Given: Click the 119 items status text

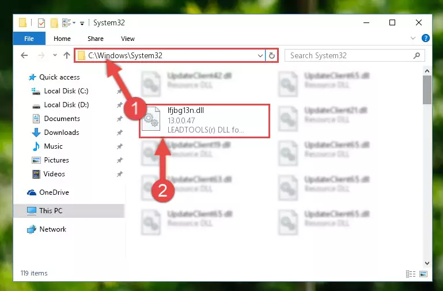Looking at the screenshot, I should point(34,273).
